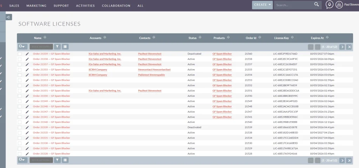Screen dimensions: 359x168
Task: Edit Order 21559 using the pencil icon
Action: [x=27, y=54]
